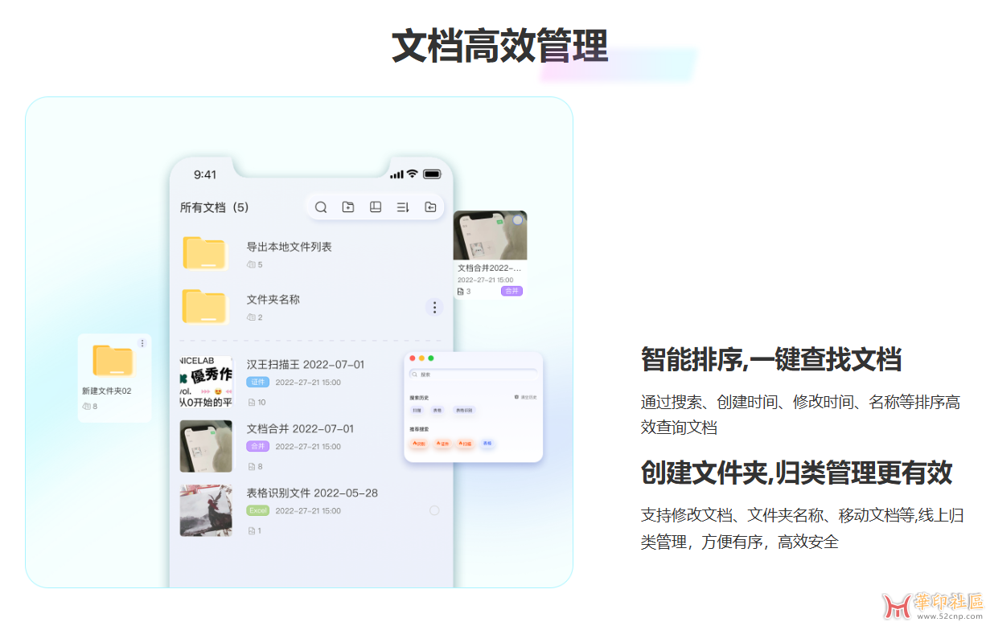986x622 pixels.
Task: Open the three-dot menu for 文件夹名称
Action: (434, 307)
